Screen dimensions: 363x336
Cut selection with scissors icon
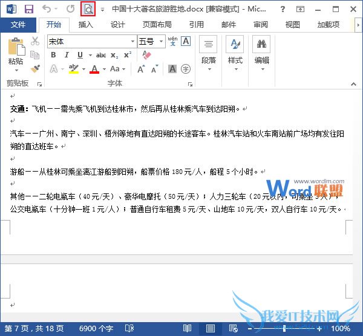pos(35,41)
